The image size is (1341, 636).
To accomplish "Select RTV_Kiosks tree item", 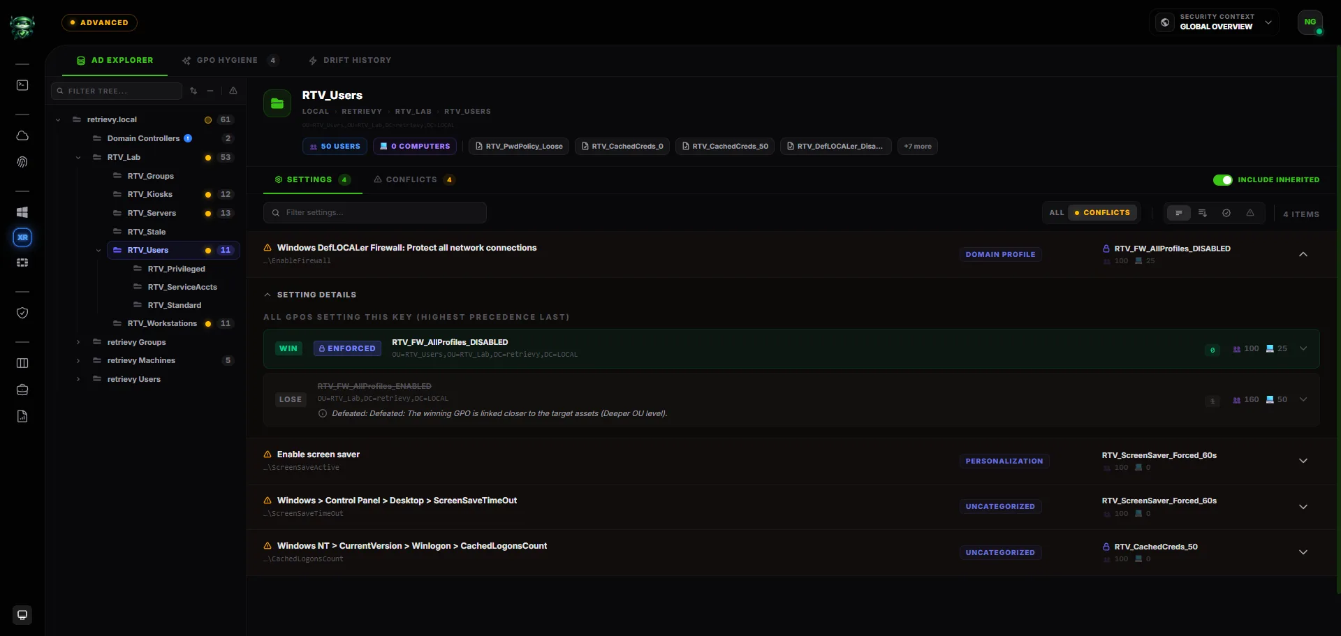I will pos(150,194).
